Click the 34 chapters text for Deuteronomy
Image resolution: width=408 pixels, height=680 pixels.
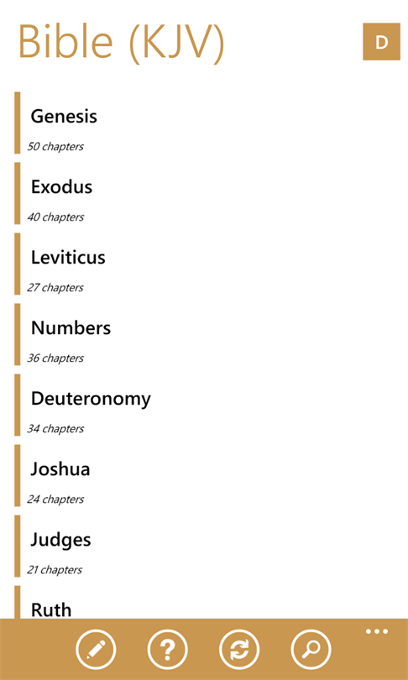(55, 429)
